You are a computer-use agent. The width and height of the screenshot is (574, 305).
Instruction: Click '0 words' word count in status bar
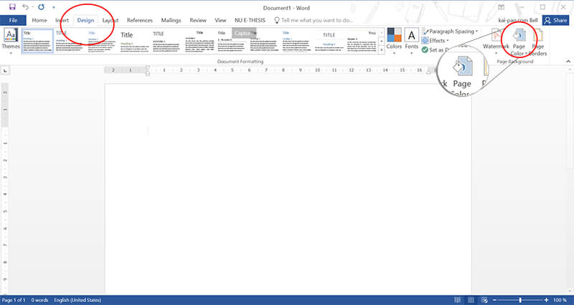click(x=39, y=300)
